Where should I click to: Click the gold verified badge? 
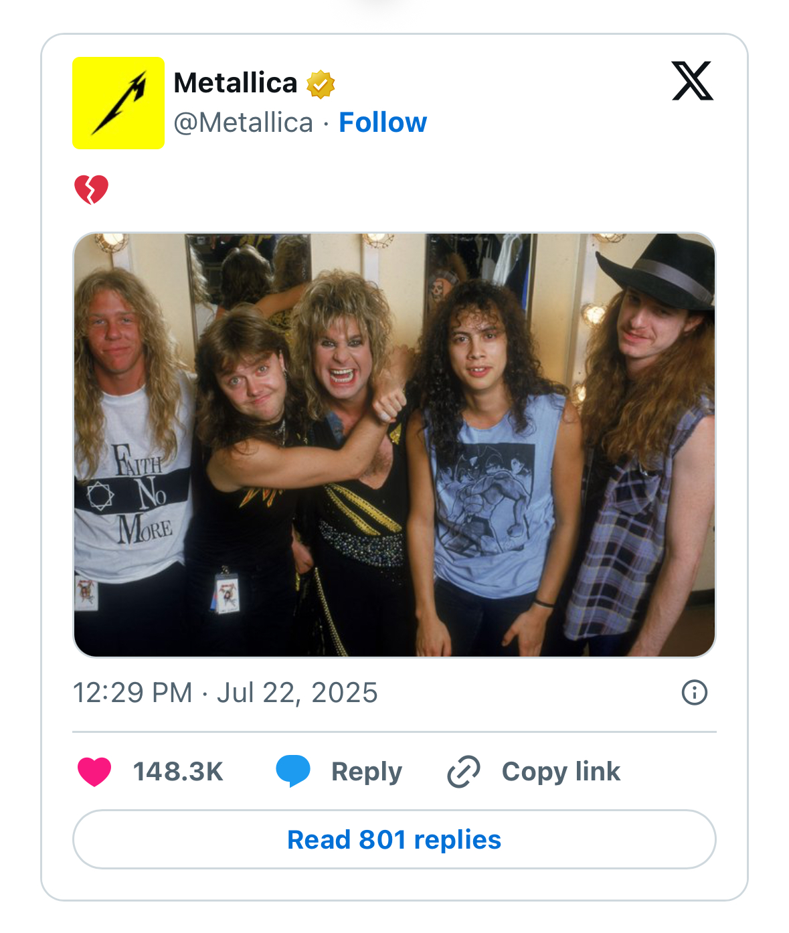click(x=321, y=84)
